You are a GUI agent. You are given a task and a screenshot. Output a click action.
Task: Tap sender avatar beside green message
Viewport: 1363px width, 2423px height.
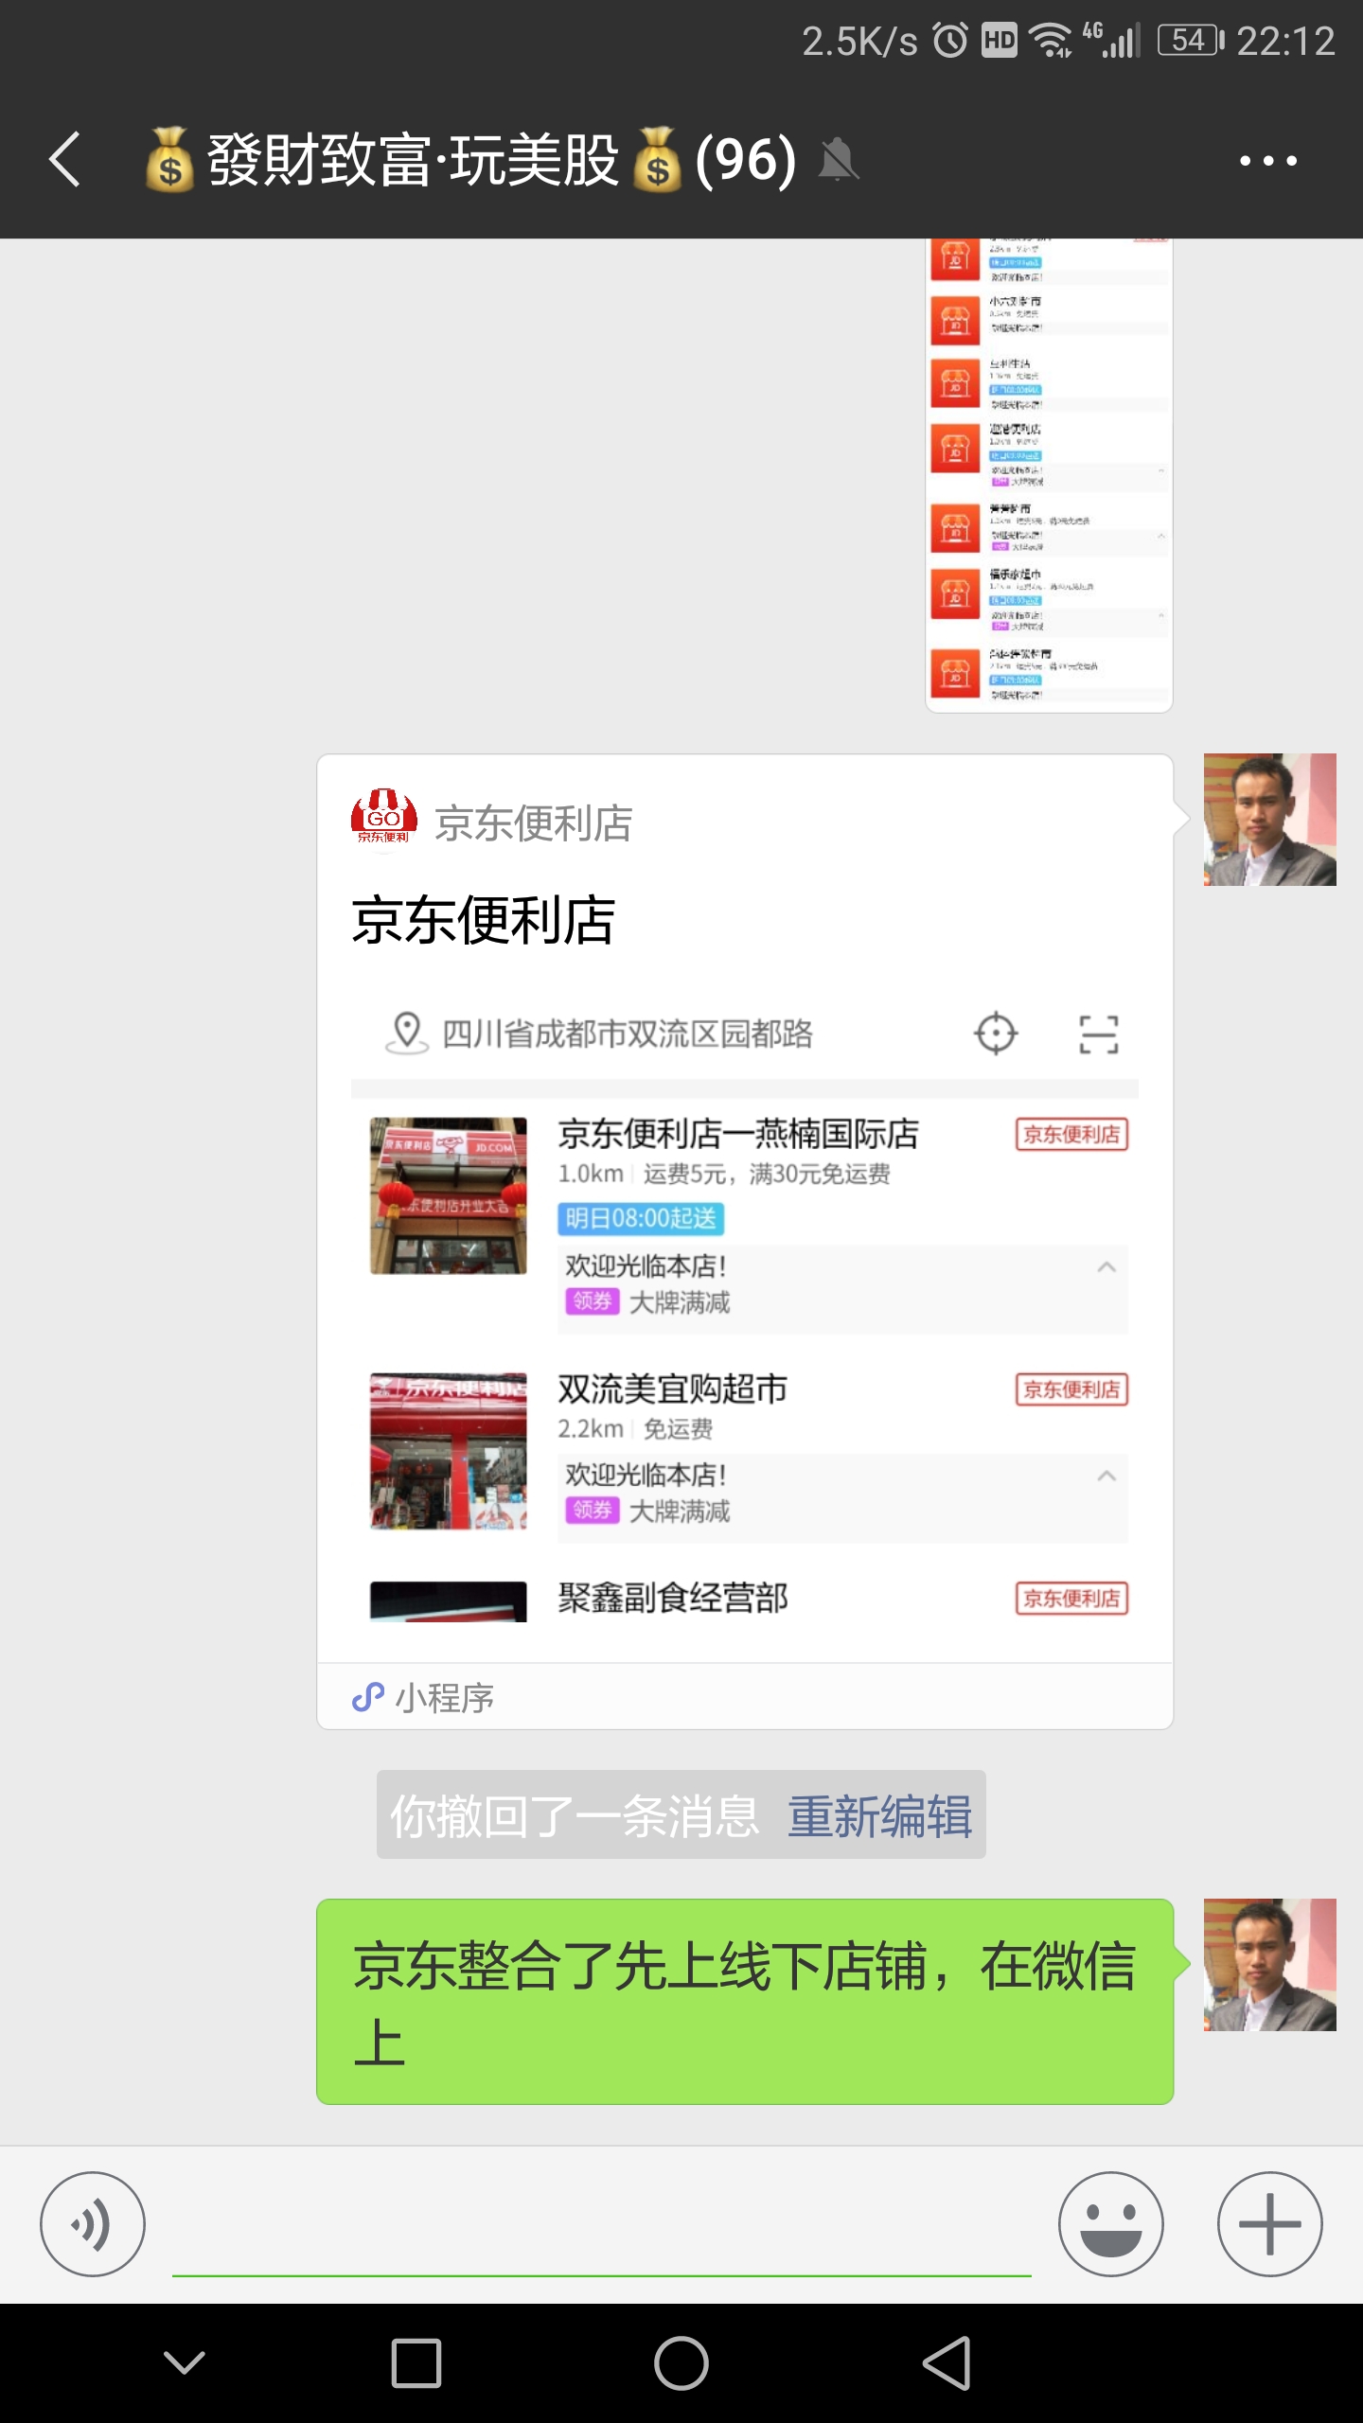pos(1270,1965)
